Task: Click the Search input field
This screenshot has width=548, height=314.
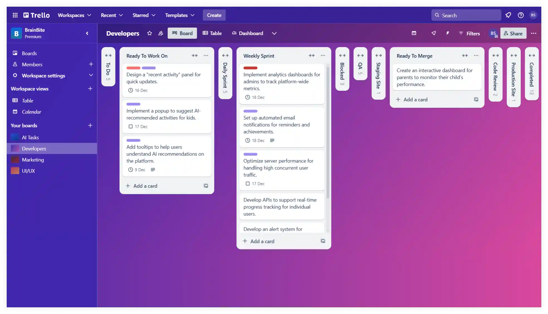Action: 466,15
